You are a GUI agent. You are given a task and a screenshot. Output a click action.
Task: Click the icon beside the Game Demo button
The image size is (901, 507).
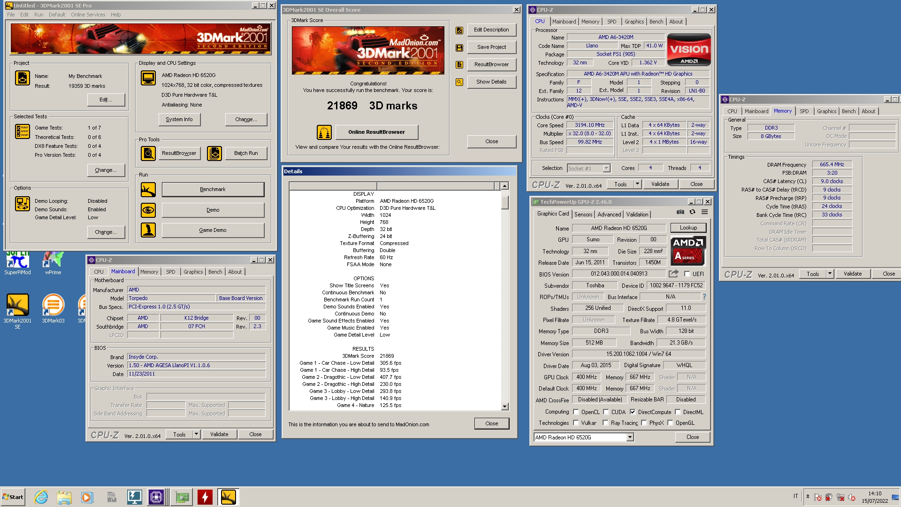point(148,230)
